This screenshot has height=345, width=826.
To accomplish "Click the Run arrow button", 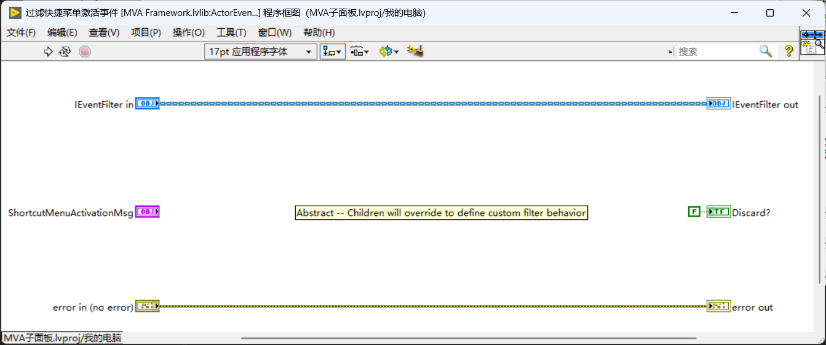I will pyautogui.click(x=49, y=52).
